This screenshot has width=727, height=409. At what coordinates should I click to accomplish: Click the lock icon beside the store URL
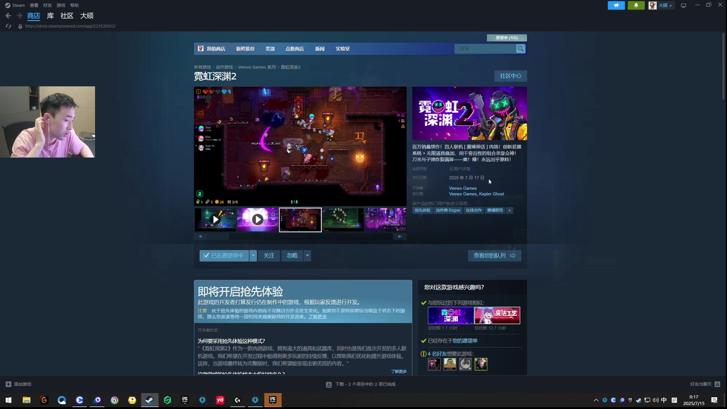20,26
